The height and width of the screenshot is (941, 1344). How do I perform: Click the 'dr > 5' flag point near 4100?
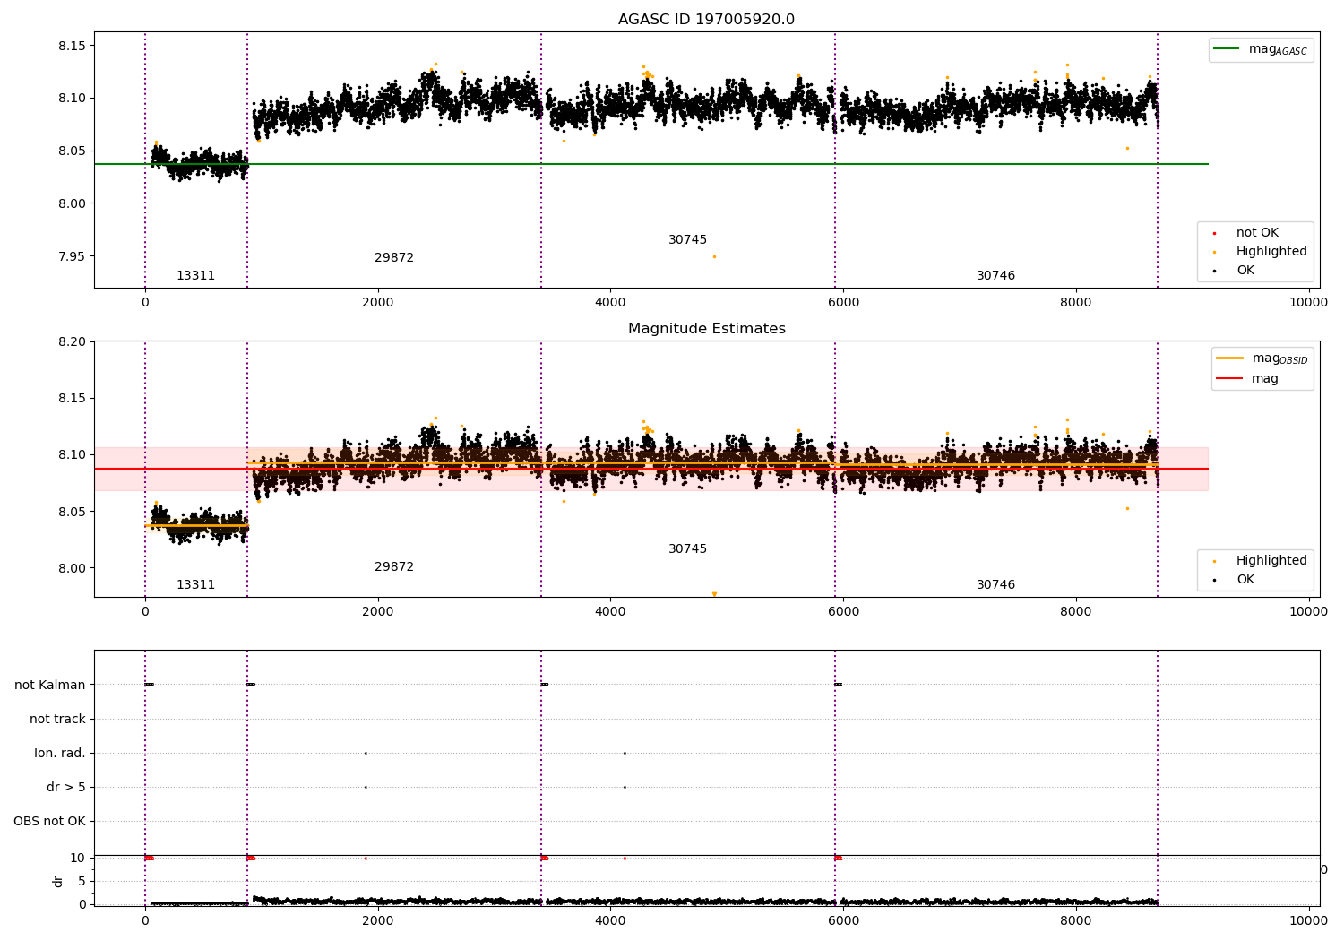625,788
